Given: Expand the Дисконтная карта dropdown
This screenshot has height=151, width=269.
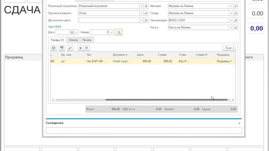Looking at the screenshot, I should click(x=142, y=21).
